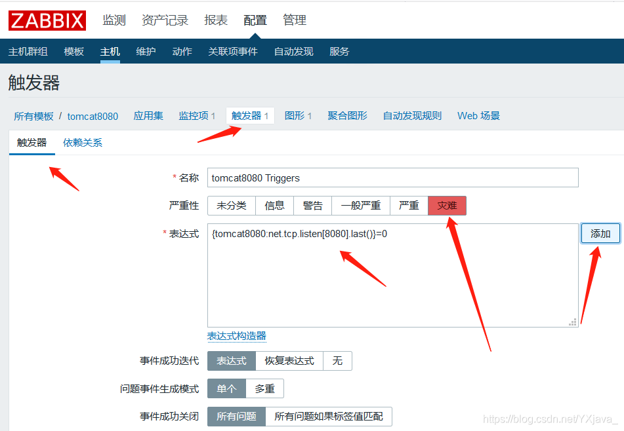Image resolution: width=624 pixels, height=431 pixels.
Task: Go to 维护 submenu
Action: click(x=146, y=51)
